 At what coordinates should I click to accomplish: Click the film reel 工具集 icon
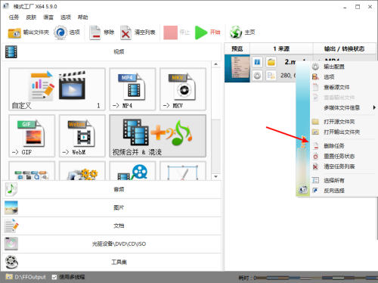pyautogui.click(x=11, y=262)
